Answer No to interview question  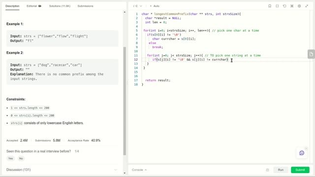[21, 158]
